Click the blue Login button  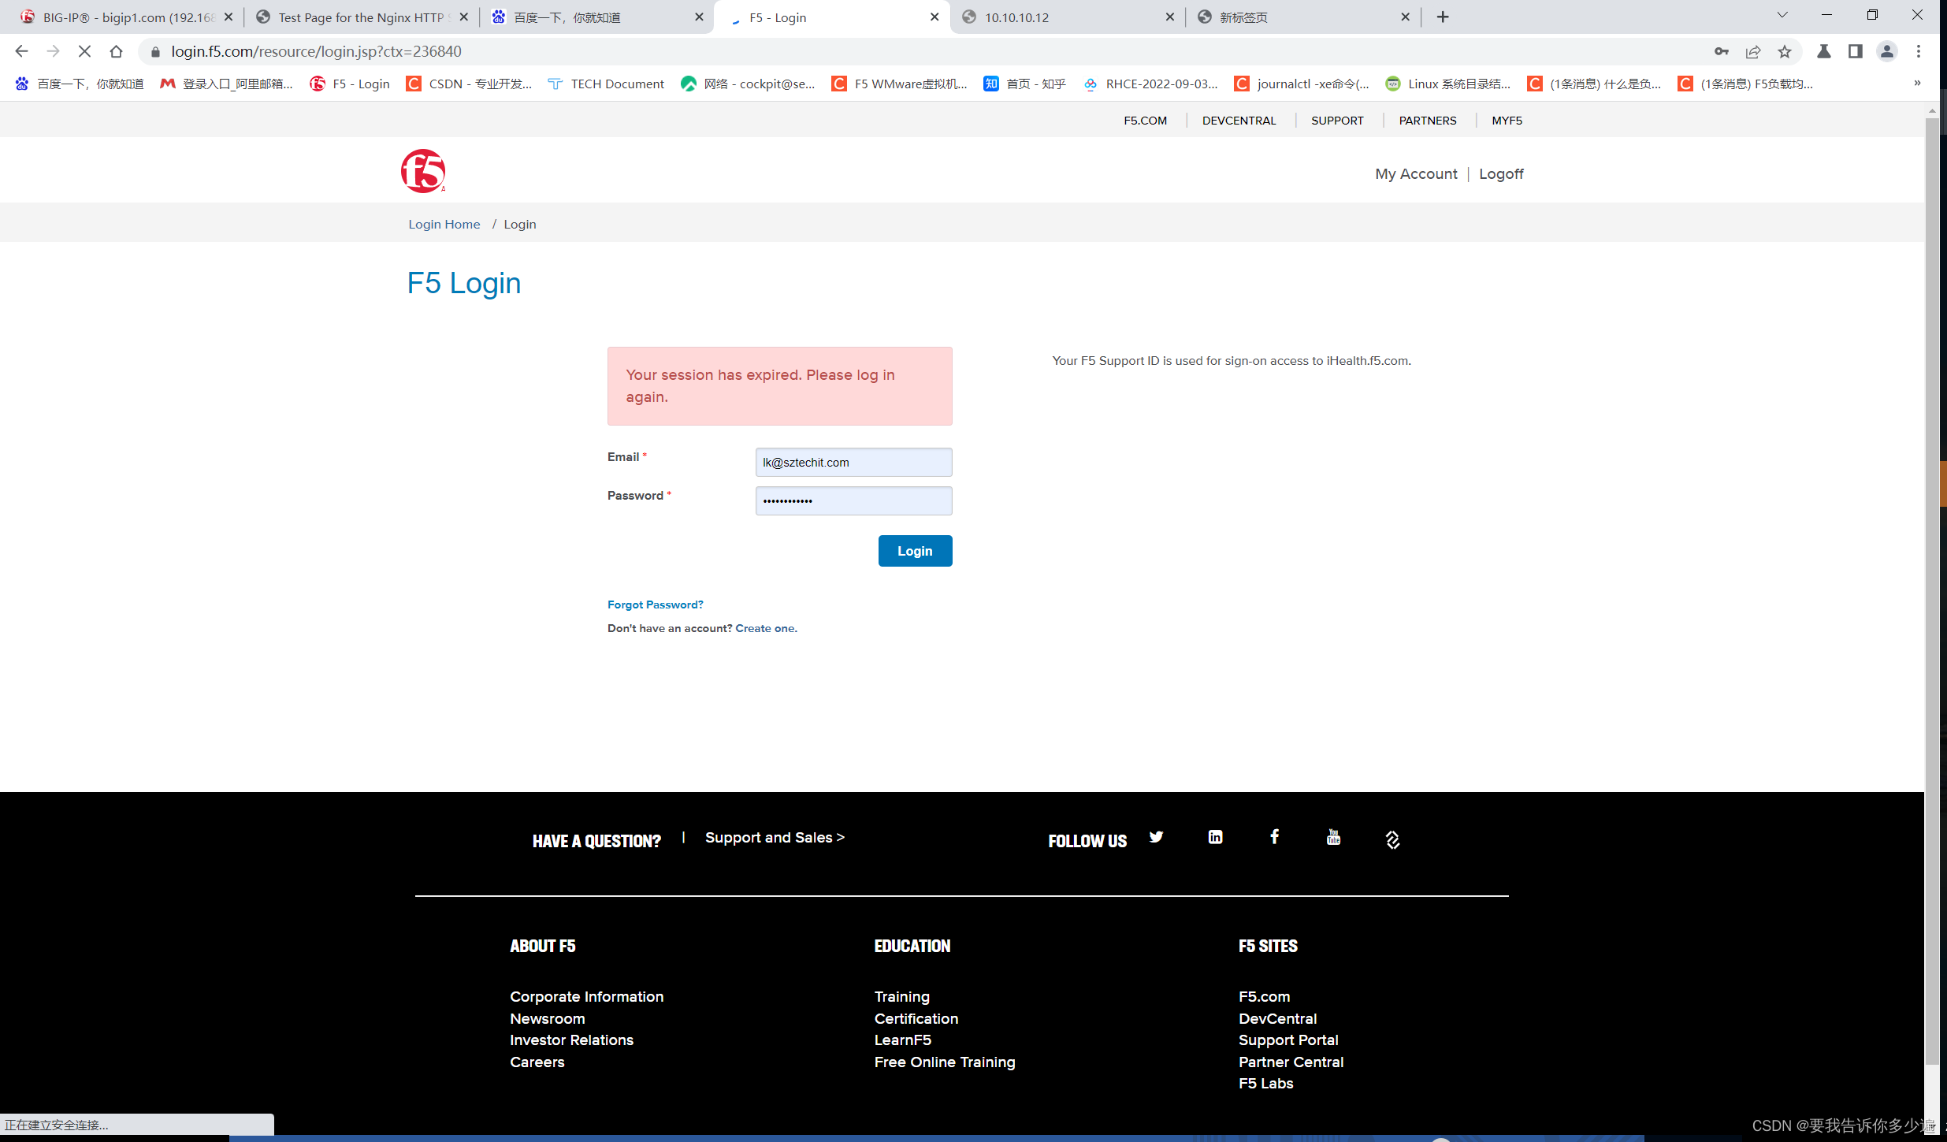coord(915,551)
